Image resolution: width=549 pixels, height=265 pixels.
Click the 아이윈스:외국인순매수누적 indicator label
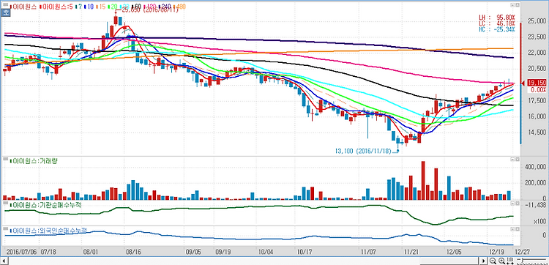tap(48, 231)
